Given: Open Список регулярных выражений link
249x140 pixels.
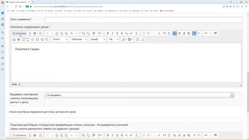Looking at the screenshot, I should click(42, 112).
